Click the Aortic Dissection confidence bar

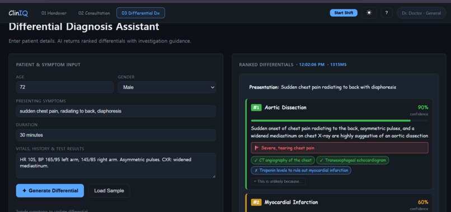click(x=340, y=120)
